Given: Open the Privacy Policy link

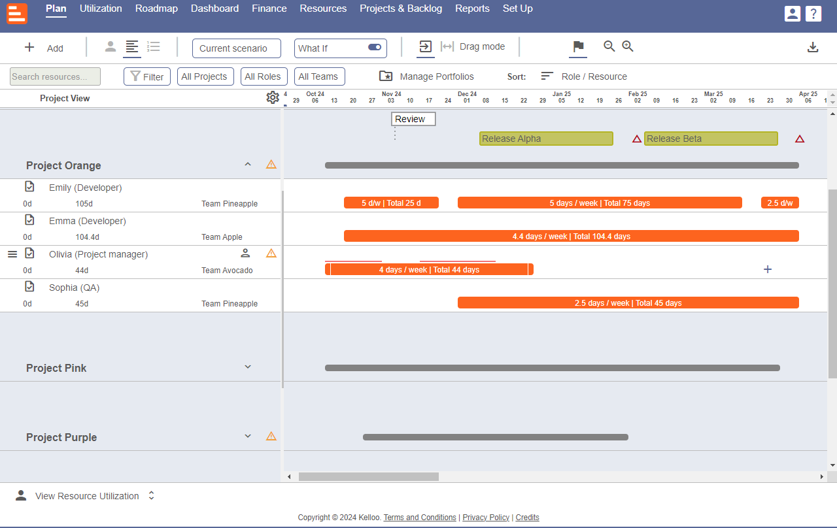Looking at the screenshot, I should (x=486, y=518).
